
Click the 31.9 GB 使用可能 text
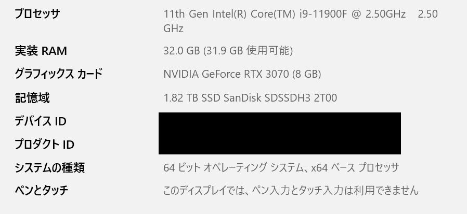[248, 51]
